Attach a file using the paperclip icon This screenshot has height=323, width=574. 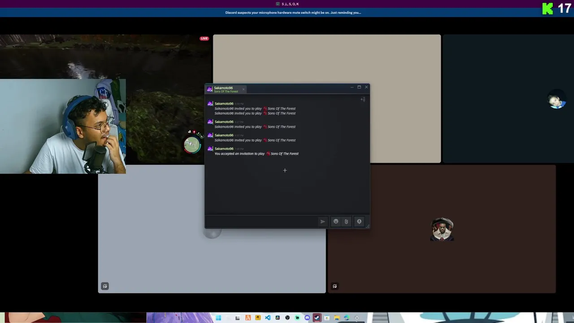(346, 221)
